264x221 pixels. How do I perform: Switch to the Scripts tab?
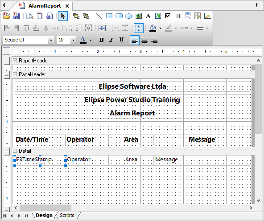pos(67,215)
